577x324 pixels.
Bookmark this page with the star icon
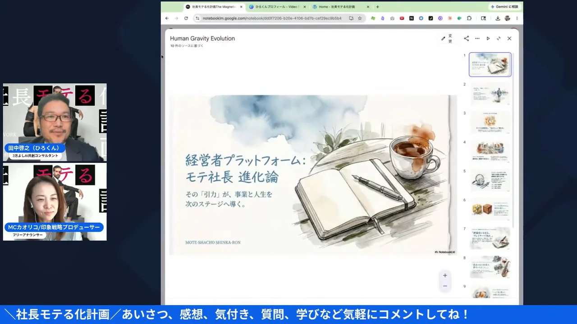tap(360, 18)
